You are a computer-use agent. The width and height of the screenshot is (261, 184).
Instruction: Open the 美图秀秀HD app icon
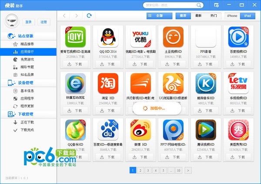pos(238,130)
